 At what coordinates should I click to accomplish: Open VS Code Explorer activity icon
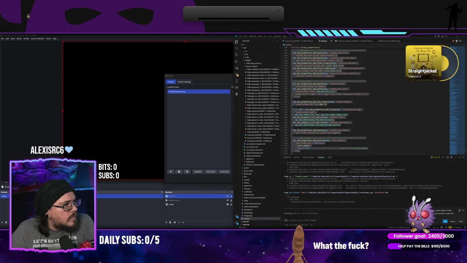coord(236,42)
